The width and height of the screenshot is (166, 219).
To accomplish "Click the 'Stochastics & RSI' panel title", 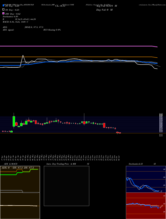I will tap(142, 164).
